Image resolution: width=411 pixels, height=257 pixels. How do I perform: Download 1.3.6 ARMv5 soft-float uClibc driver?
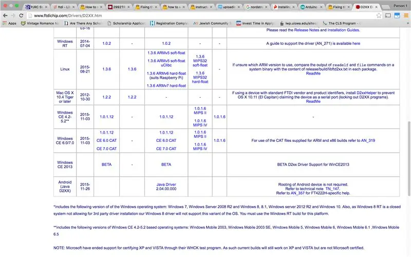click(166, 63)
